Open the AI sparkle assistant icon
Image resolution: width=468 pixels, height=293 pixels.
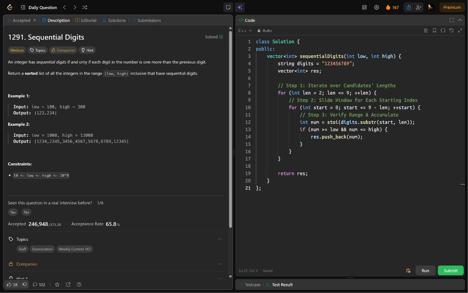(x=240, y=7)
